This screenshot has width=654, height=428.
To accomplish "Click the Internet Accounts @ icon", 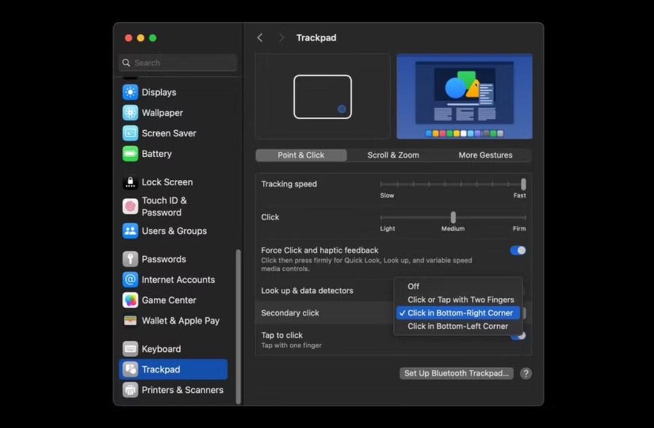I will [x=130, y=280].
